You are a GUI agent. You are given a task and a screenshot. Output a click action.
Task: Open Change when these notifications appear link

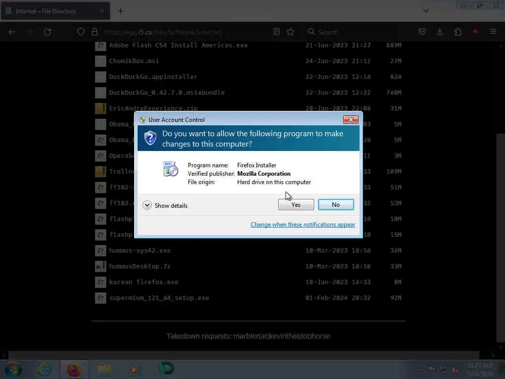coord(302,225)
